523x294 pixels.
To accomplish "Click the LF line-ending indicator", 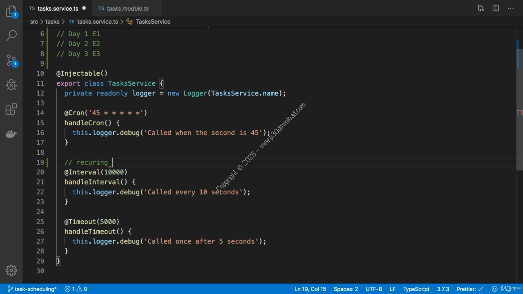I will [392, 289].
